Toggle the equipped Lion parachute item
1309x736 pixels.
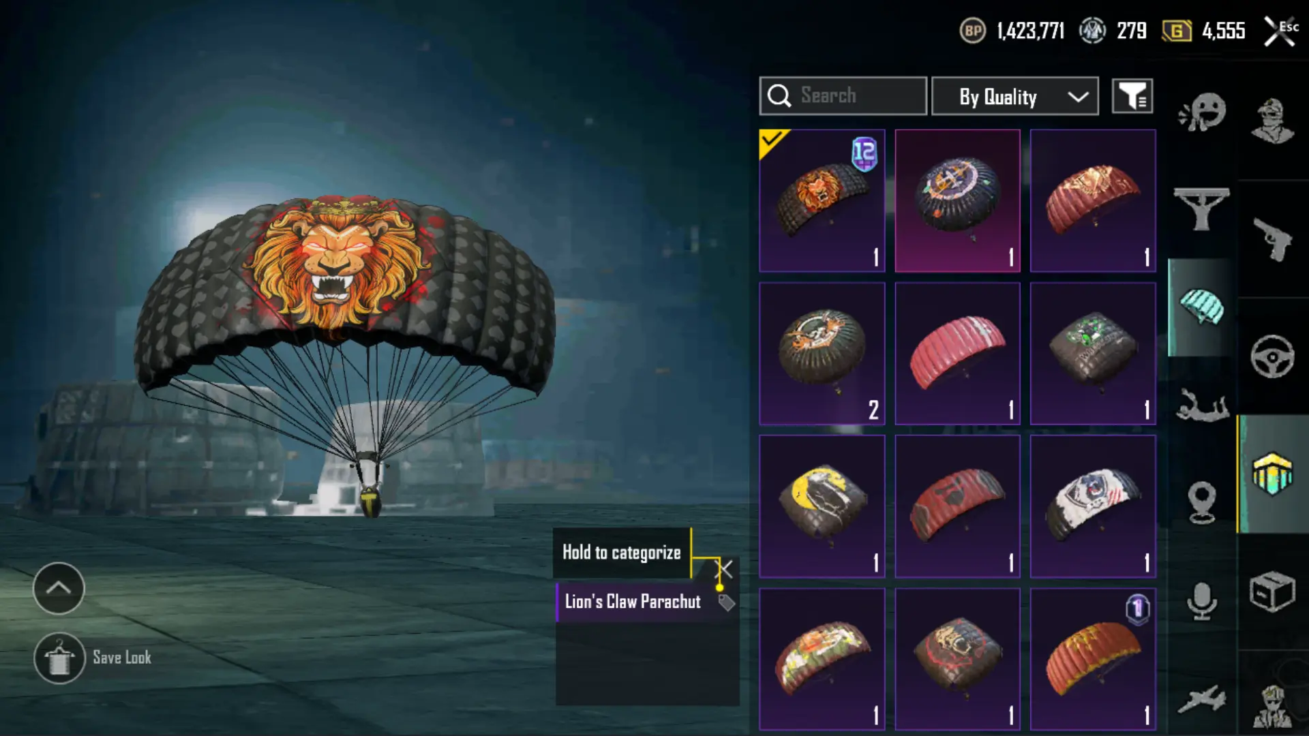[x=822, y=200]
